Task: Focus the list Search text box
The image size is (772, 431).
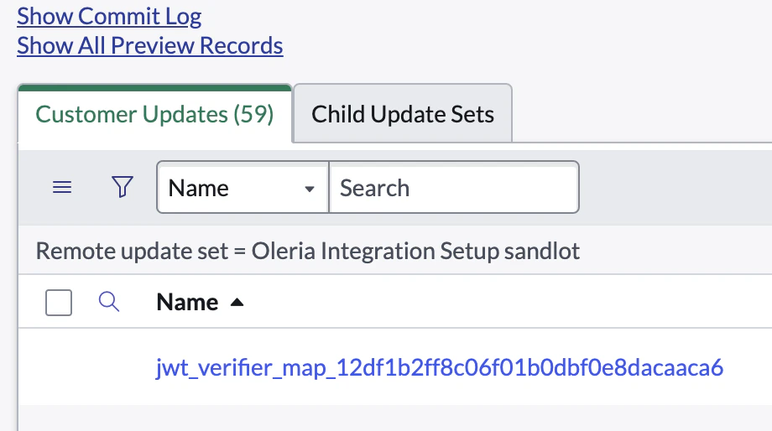Action: pyautogui.click(x=453, y=187)
